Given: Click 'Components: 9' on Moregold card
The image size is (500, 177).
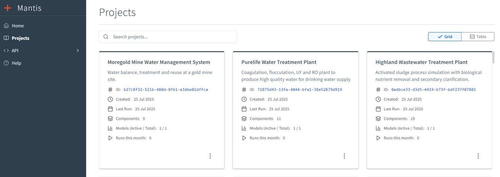Looking at the screenshot, I should coord(130,119).
